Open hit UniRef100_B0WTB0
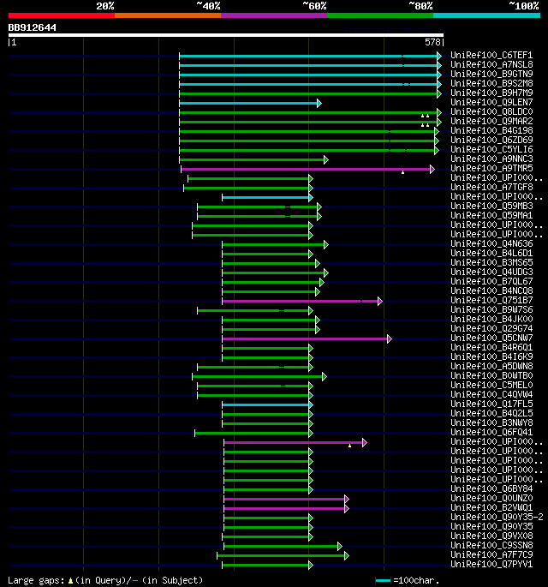Screen dimensions: 548x587 [491, 376]
